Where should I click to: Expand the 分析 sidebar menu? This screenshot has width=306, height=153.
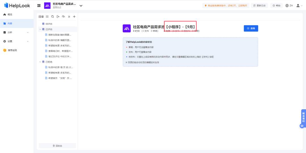pos(17,32)
